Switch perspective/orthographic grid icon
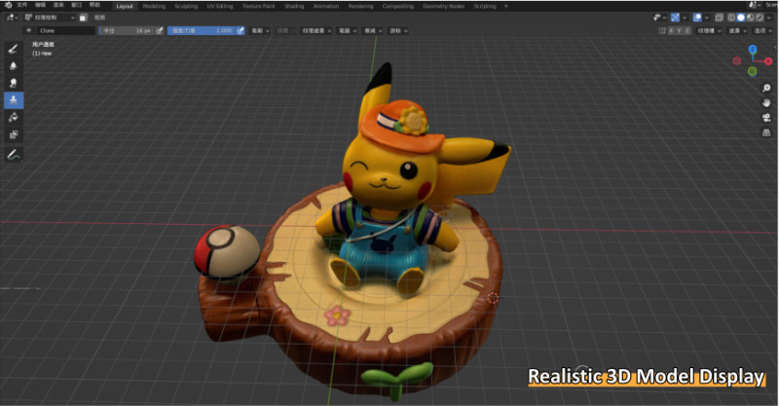Image resolution: width=779 pixels, height=406 pixels. (x=766, y=132)
